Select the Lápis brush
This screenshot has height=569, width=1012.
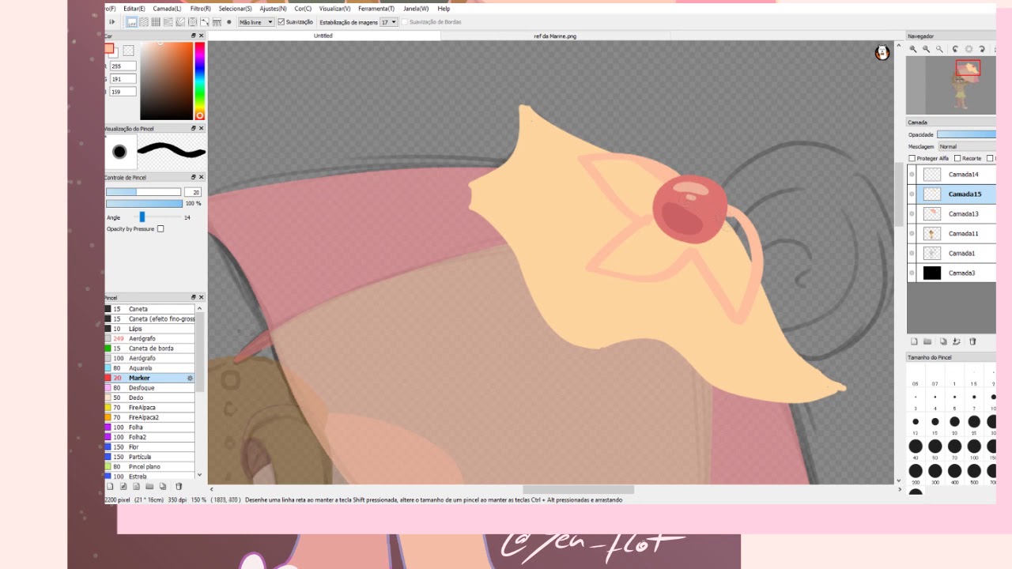tap(149, 329)
